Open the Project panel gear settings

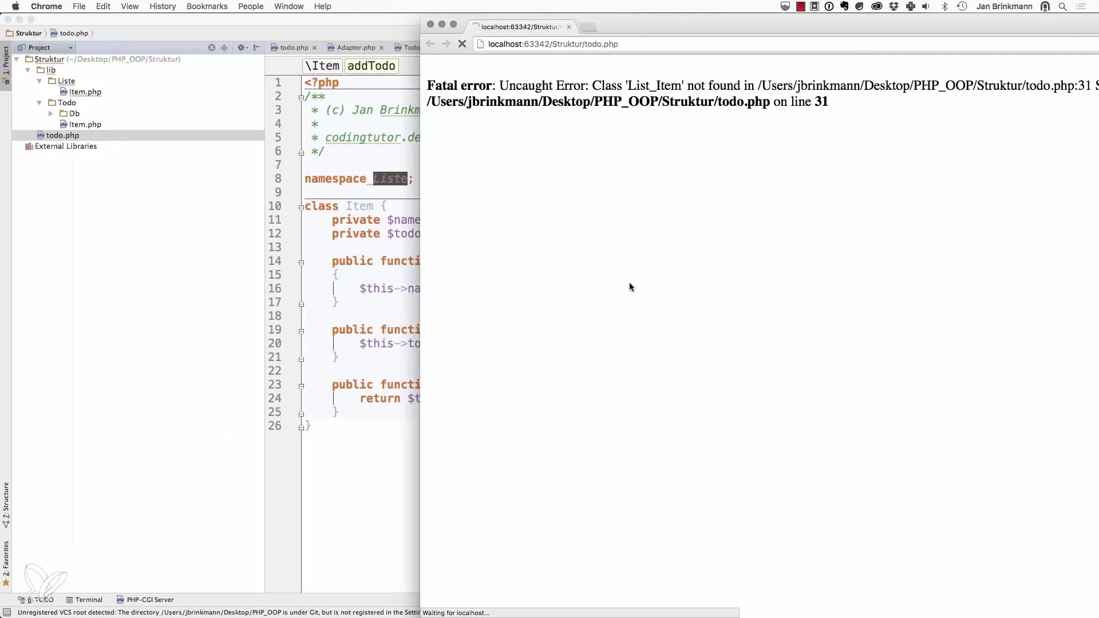(x=242, y=47)
